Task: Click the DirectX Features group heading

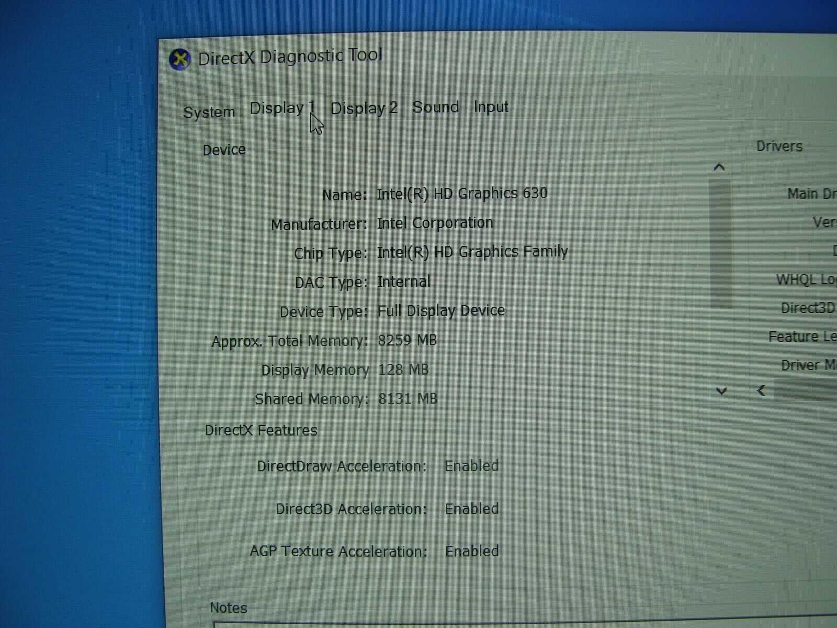Action: point(261,430)
